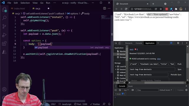Click Chrome back arrow

117,9
